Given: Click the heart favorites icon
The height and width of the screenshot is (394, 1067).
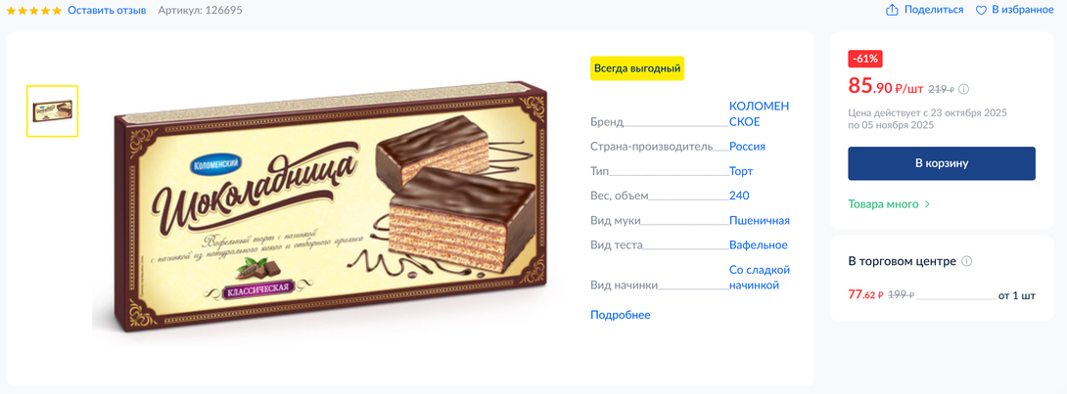Looking at the screenshot, I should (981, 10).
